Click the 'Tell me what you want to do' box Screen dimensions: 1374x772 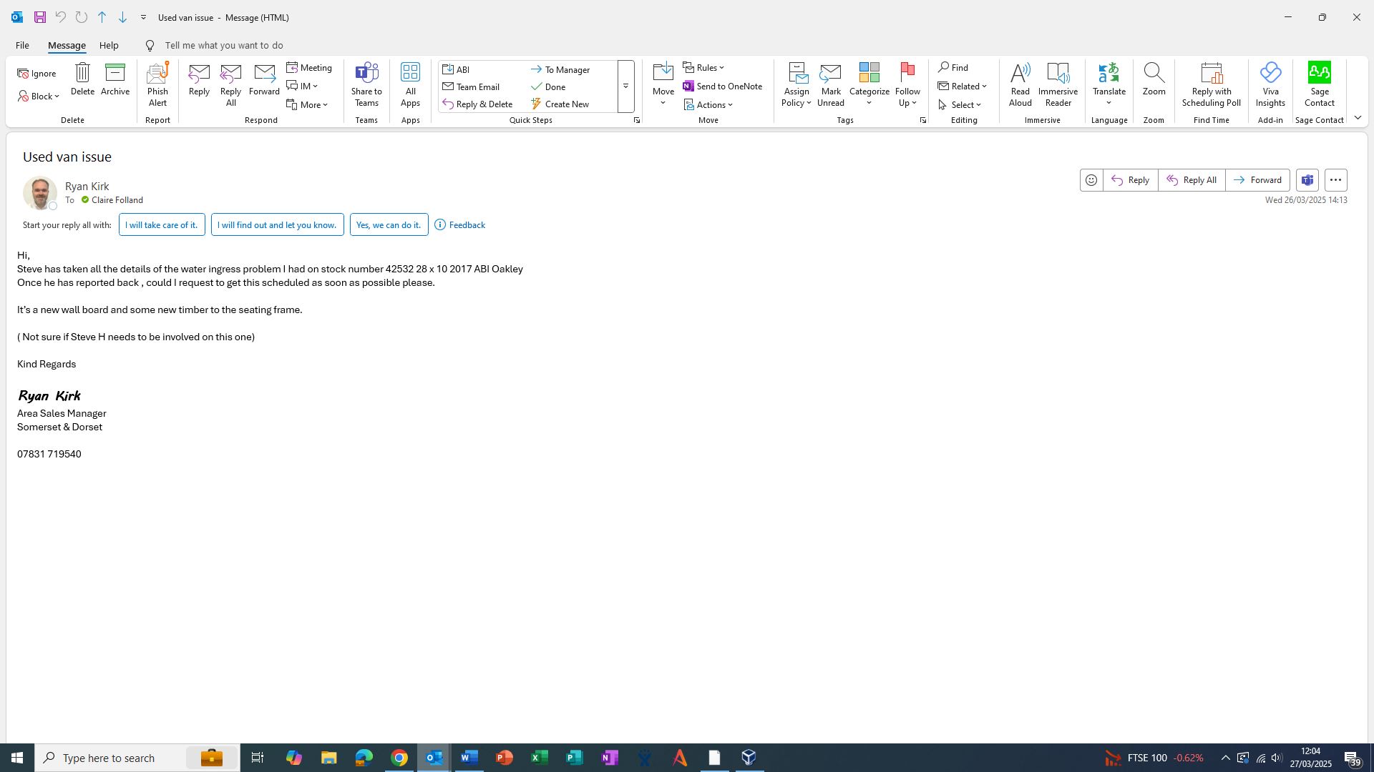click(x=223, y=45)
